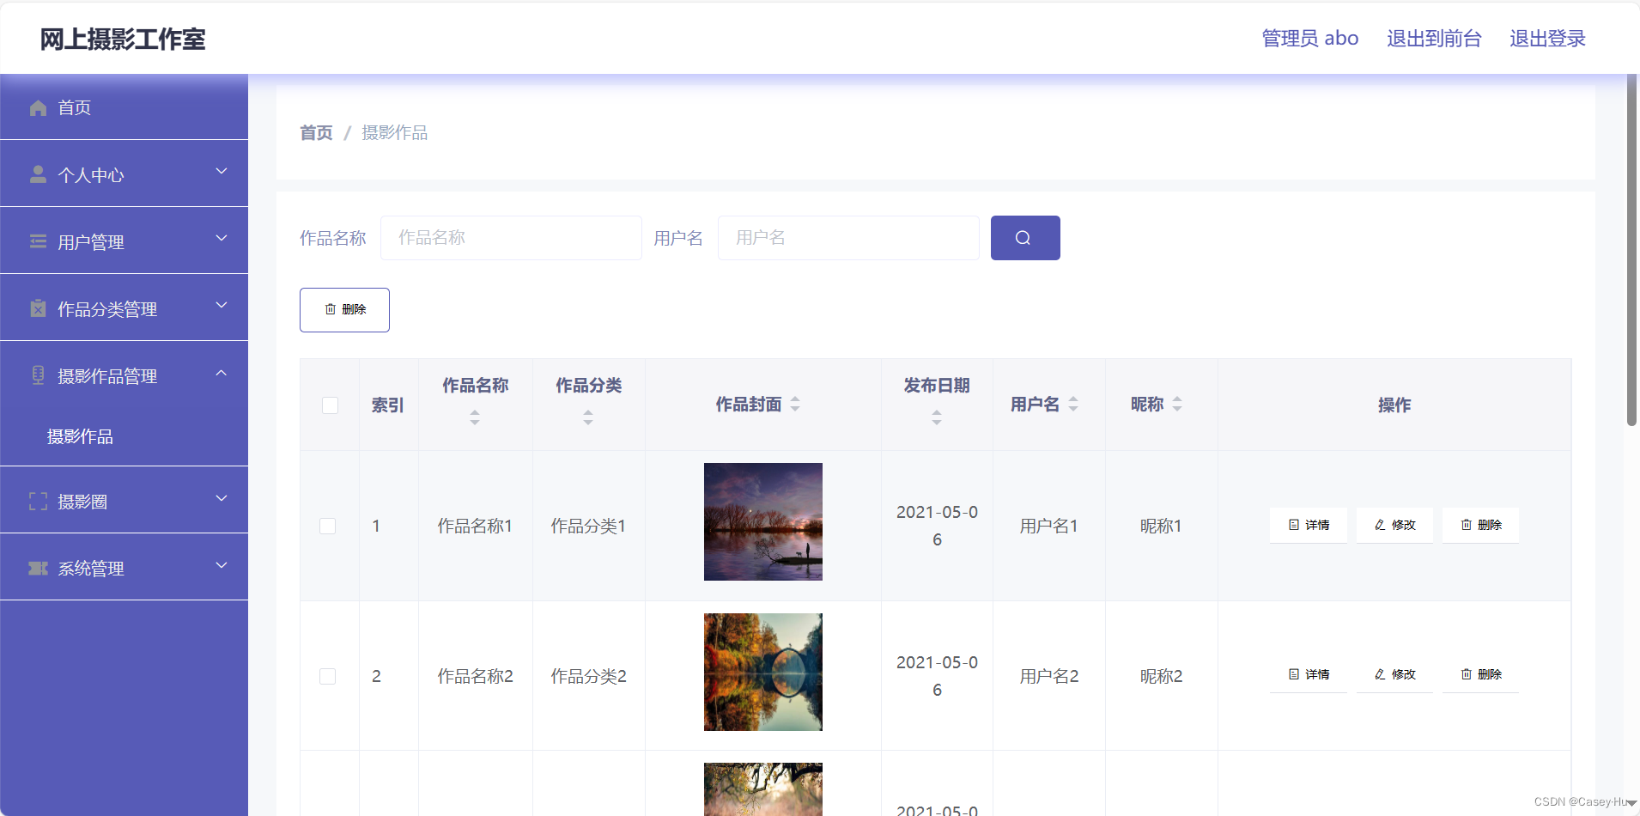Click the frame icon for 摄影圈

(x=38, y=501)
